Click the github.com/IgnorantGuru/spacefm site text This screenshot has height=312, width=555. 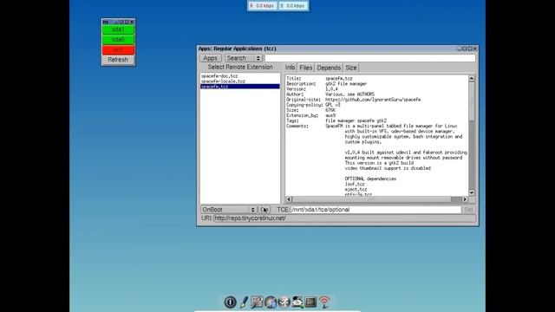[x=373, y=100]
